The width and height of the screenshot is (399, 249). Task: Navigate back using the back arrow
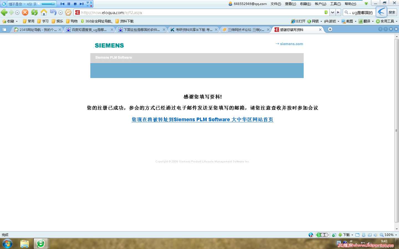point(4,12)
